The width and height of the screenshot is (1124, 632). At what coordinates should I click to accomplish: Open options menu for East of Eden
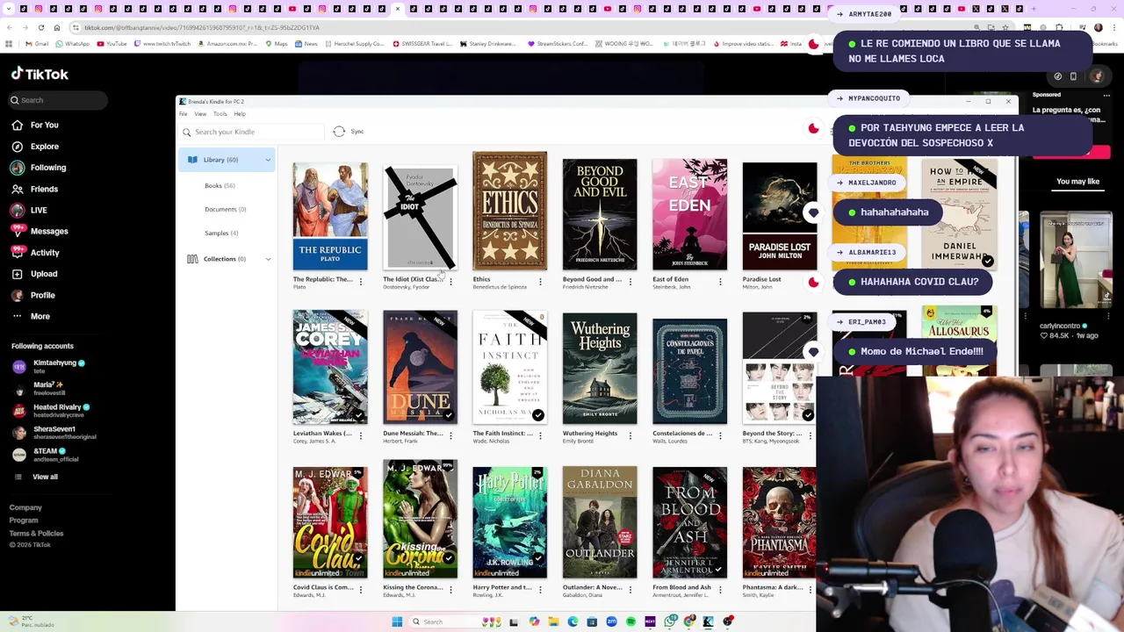(x=720, y=282)
